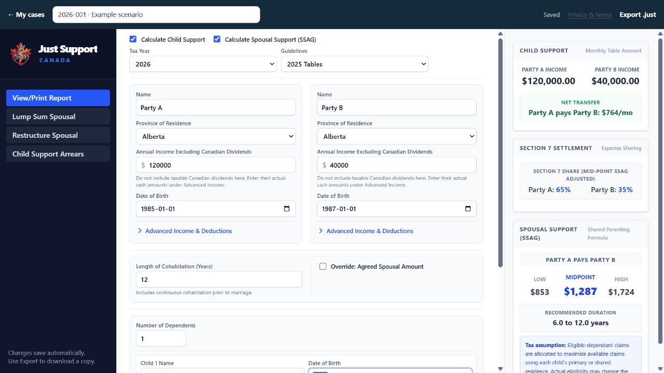
Task: Click Length of Cohabitation years field
Action: (219, 279)
